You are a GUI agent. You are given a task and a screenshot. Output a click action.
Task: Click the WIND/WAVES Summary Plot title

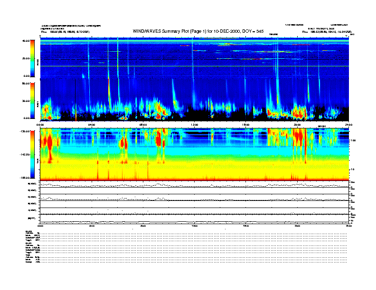pos(198,31)
